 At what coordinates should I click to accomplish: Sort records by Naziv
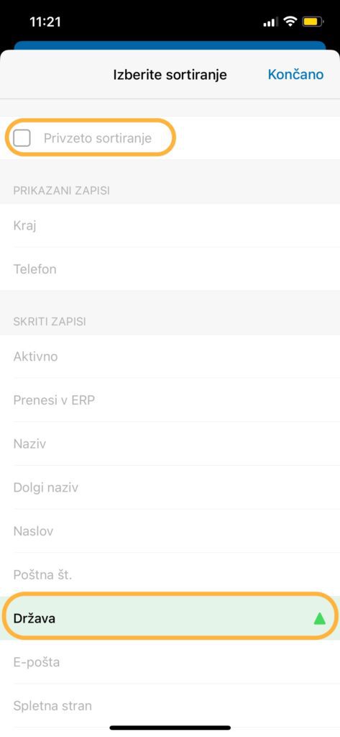pyautogui.click(x=170, y=443)
